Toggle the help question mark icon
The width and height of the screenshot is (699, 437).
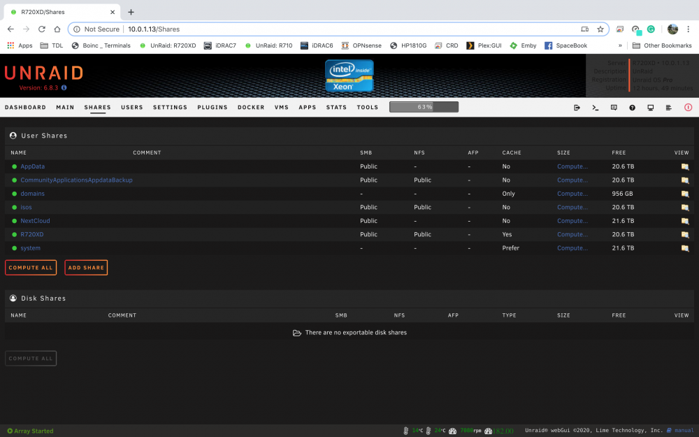coord(632,108)
